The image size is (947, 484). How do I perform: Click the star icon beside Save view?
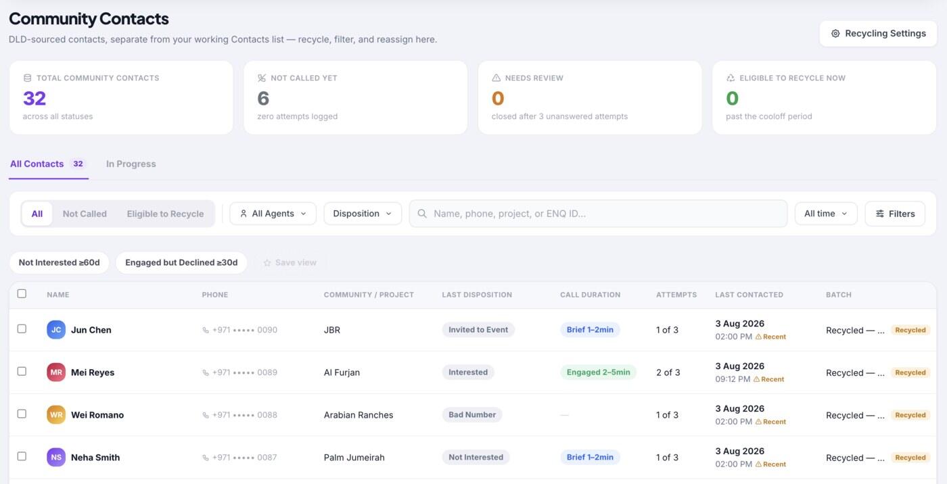point(267,263)
